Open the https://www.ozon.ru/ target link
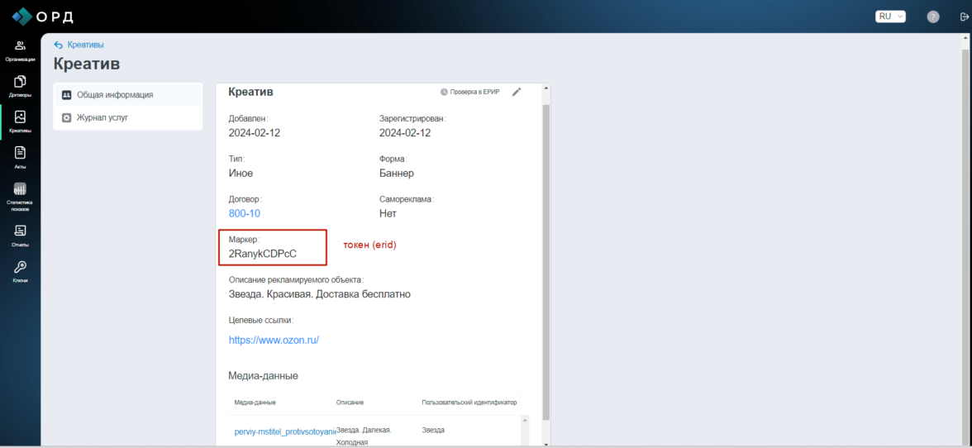This screenshot has height=448, width=972. pyautogui.click(x=274, y=341)
